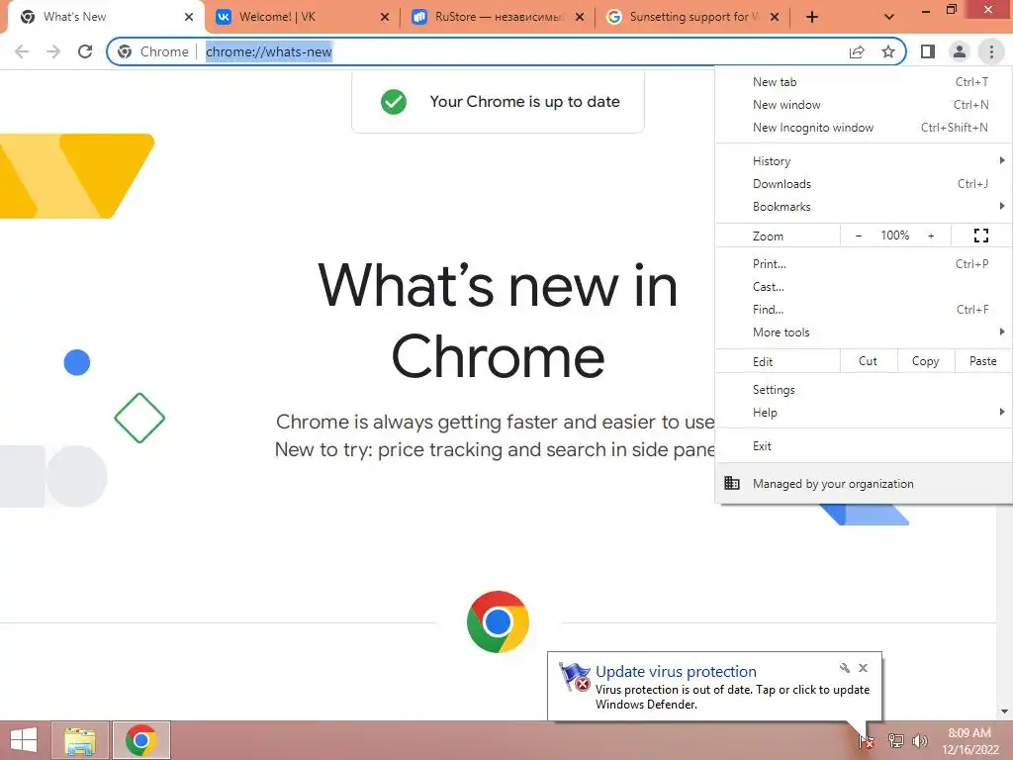Click the volume speaker tray icon

919,740
